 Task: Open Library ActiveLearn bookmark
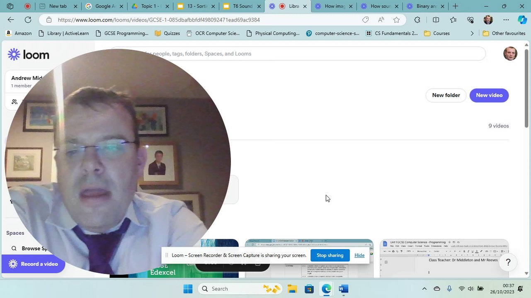[63, 33]
